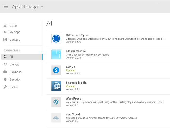
Task: Open My Apps in sidebar
Action: [15, 32]
